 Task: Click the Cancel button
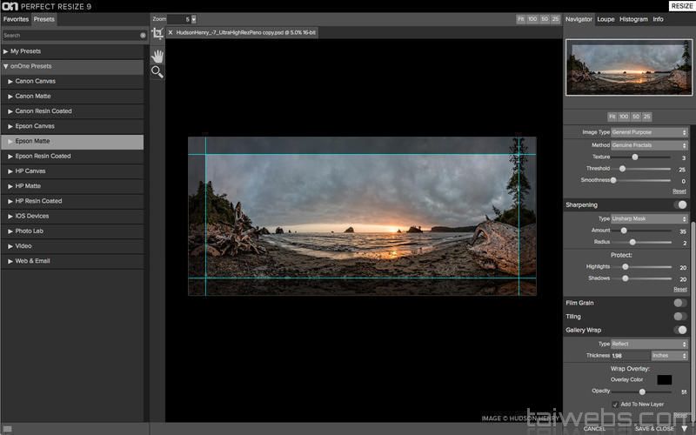click(594, 428)
